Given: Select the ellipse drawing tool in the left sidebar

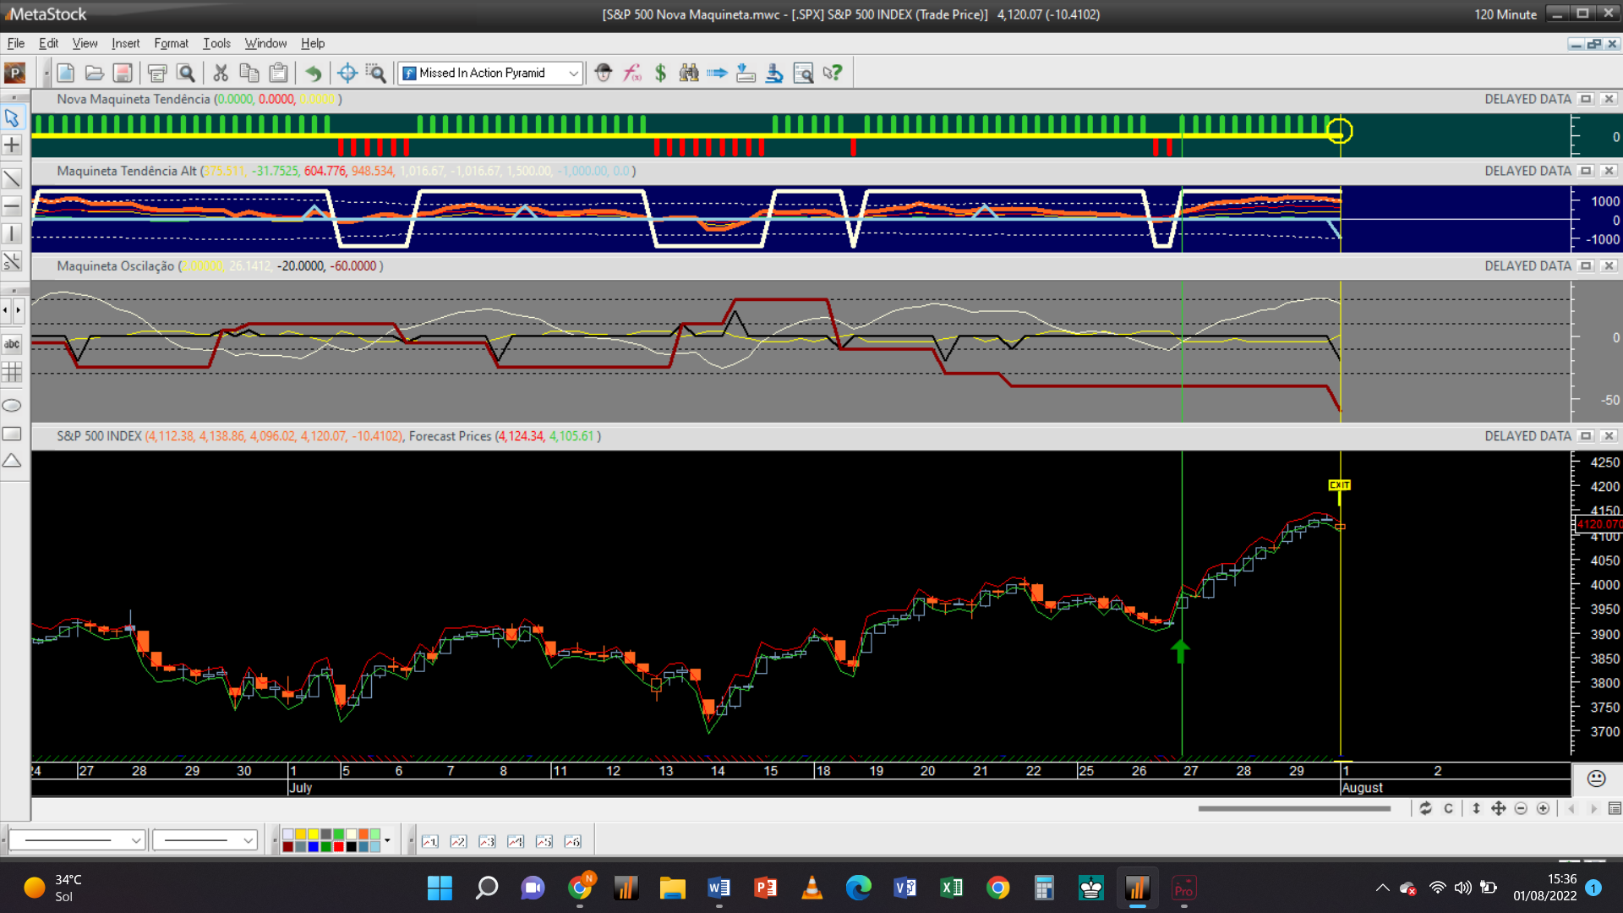Looking at the screenshot, I should tap(12, 406).
